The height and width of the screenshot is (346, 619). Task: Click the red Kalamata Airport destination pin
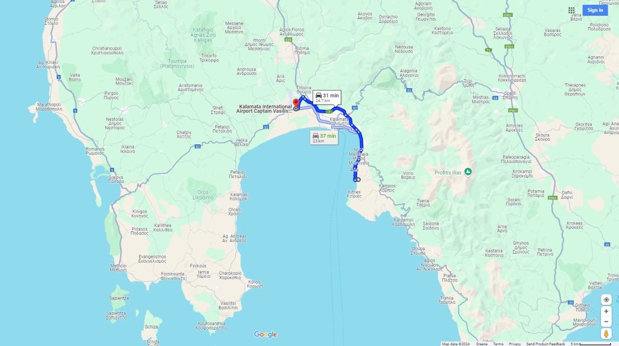coord(296,104)
